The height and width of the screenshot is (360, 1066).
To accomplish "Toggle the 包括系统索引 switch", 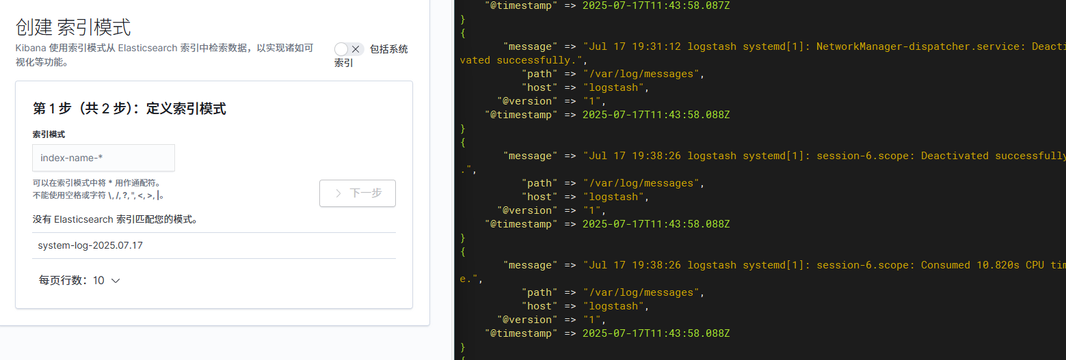I will click(349, 49).
